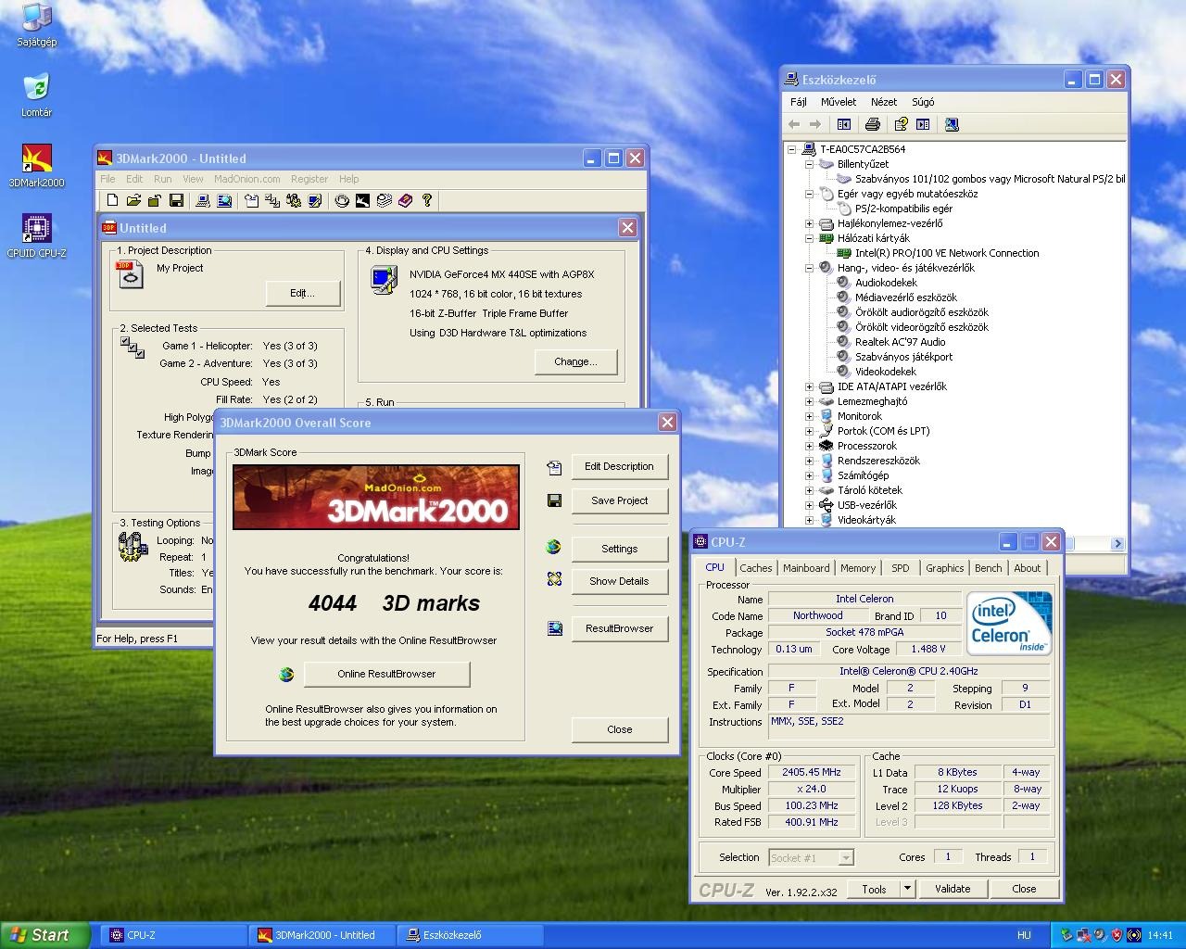Screen dimensions: 1186x949
Task: Click the purple help book icon in 3DMark2000 toolbar
Action: (405, 200)
